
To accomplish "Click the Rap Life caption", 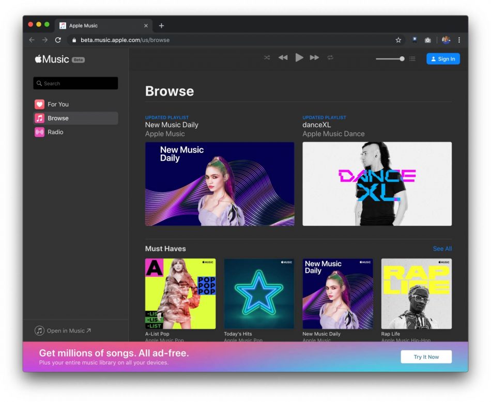I will pos(391,334).
